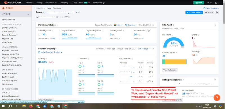The height and width of the screenshot is (109, 225).
Task: Open the App Center dropdown
Action: tap(82, 3)
